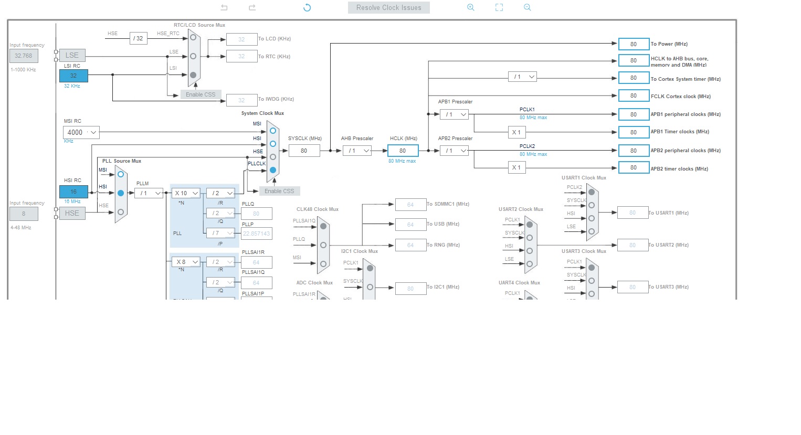Screen dimensions: 801x435
Task: Select PCLK2 on USART1 Clock Mux
Action: click(592, 192)
